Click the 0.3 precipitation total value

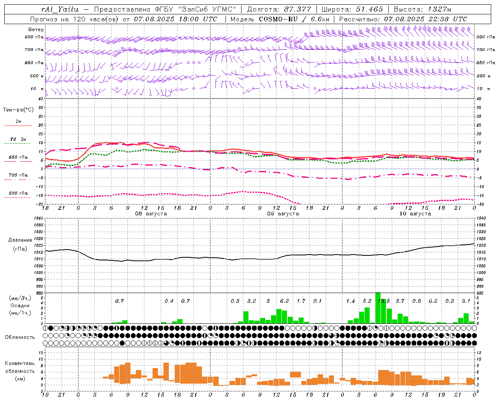(235, 301)
